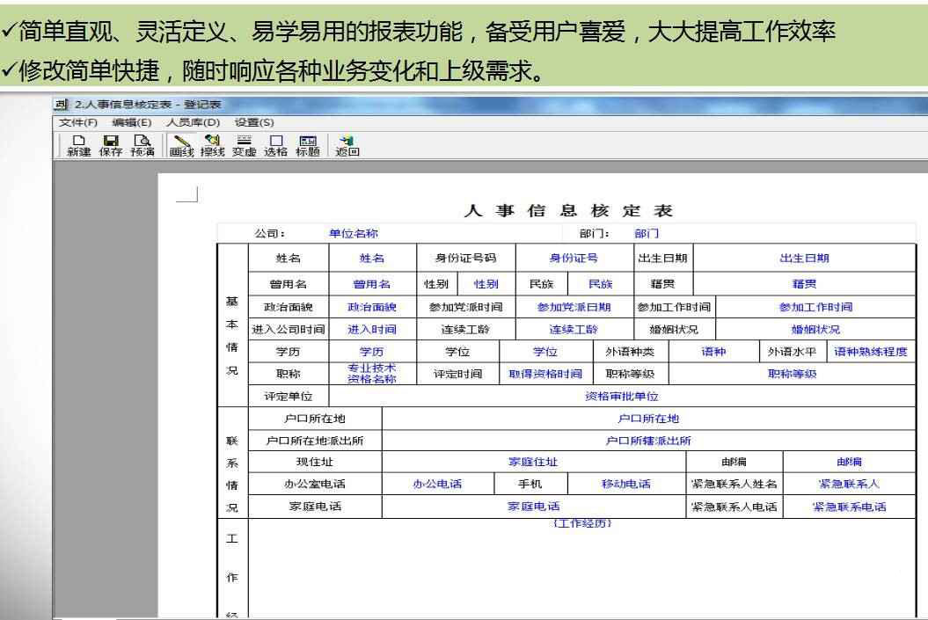The height and width of the screenshot is (620, 928).
Task: Select the 紧急联系人电话 label cell
Action: pyautogui.click(x=734, y=507)
